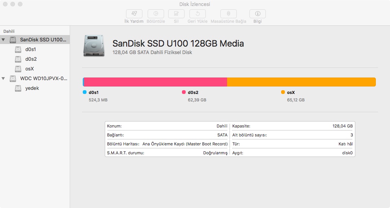The width and height of the screenshot is (390, 208).
Task: Click the Bölüntüle partition toolbar icon
Action: pyautogui.click(x=156, y=14)
